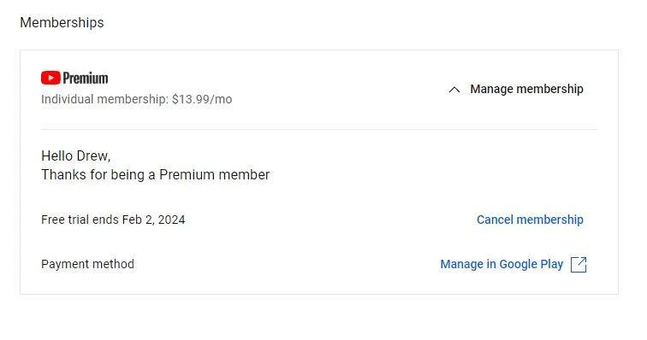Select the Memberships page heading
The height and width of the screenshot is (340, 647).
[62, 23]
